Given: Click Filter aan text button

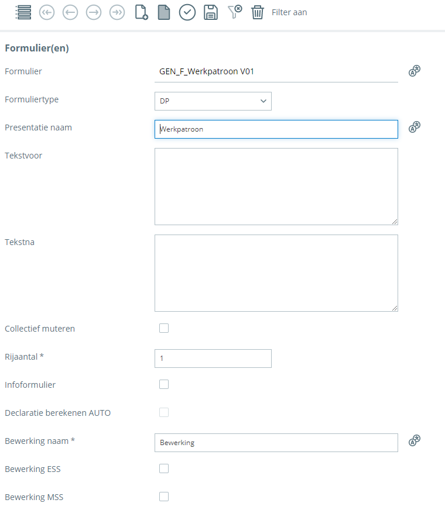Looking at the screenshot, I should [289, 12].
